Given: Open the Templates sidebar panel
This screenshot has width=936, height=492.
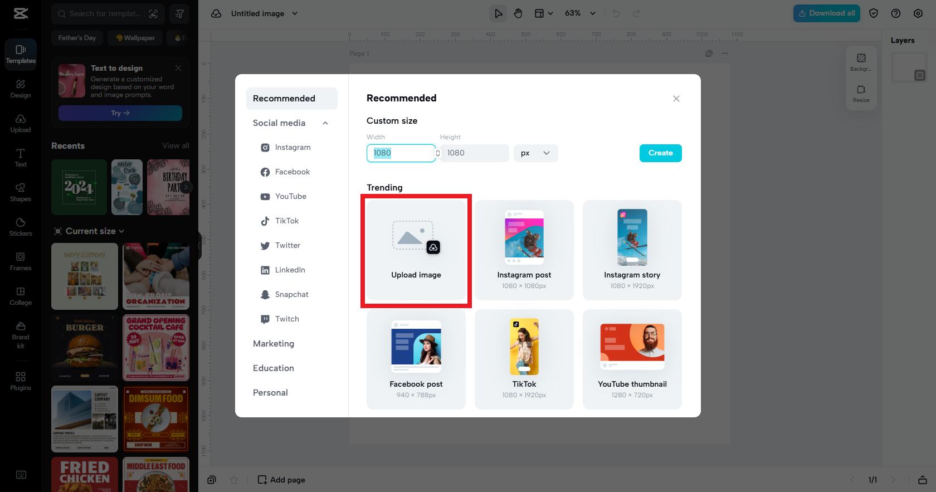Looking at the screenshot, I should (21, 55).
